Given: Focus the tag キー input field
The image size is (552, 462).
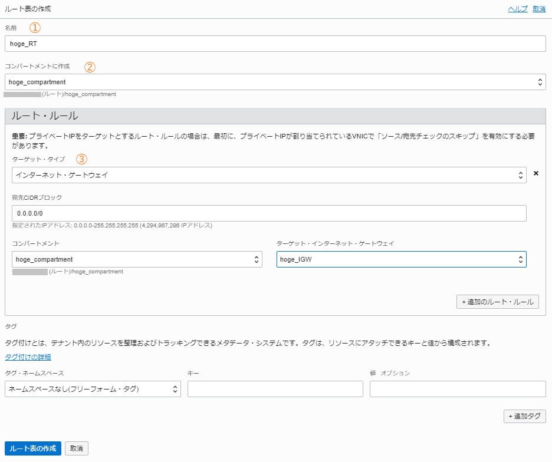Looking at the screenshot, I should [x=275, y=389].
